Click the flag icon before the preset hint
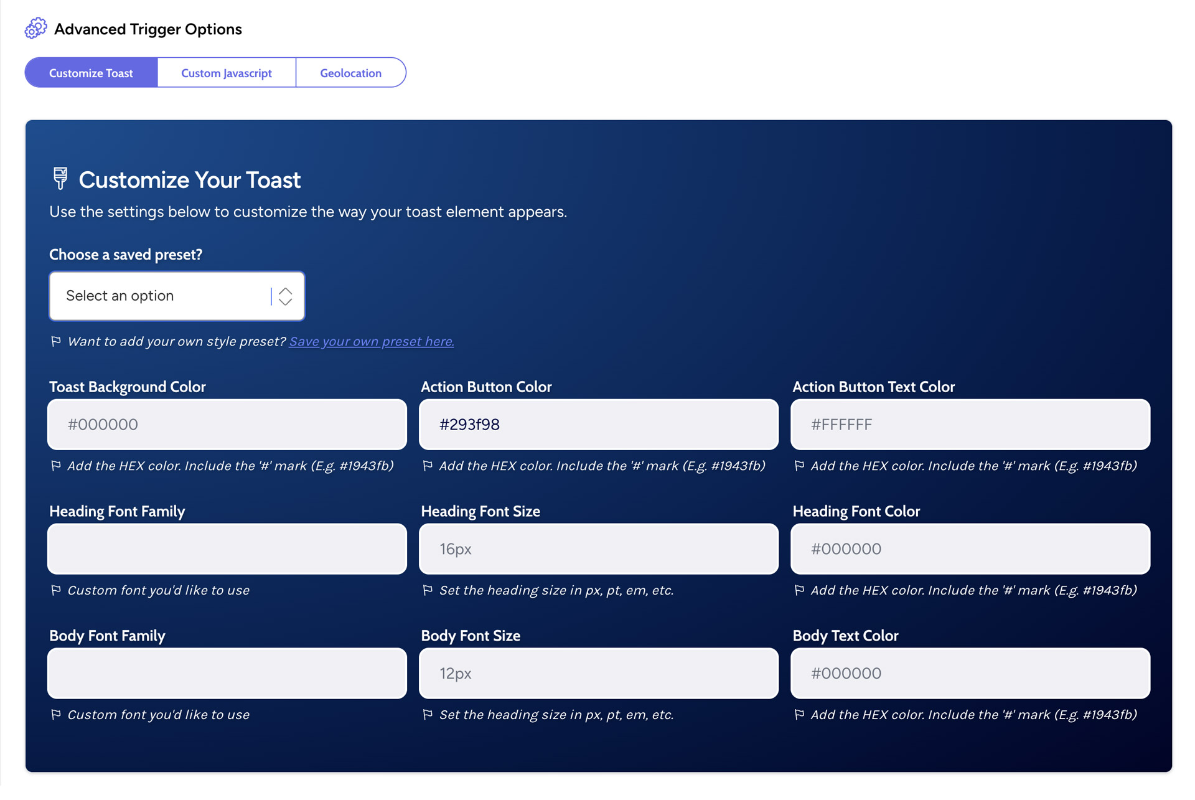Viewport: 1195px width, 800px height. pyautogui.click(x=56, y=342)
